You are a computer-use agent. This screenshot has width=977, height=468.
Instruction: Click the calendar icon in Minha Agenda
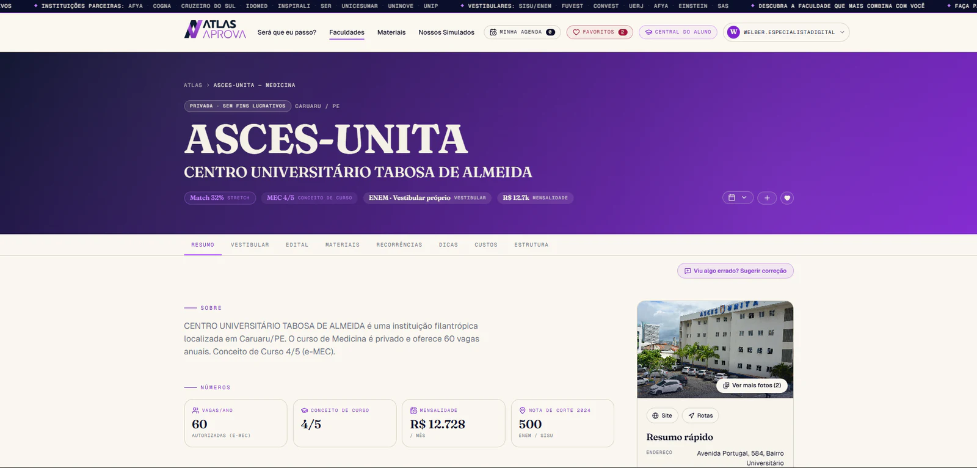click(493, 32)
